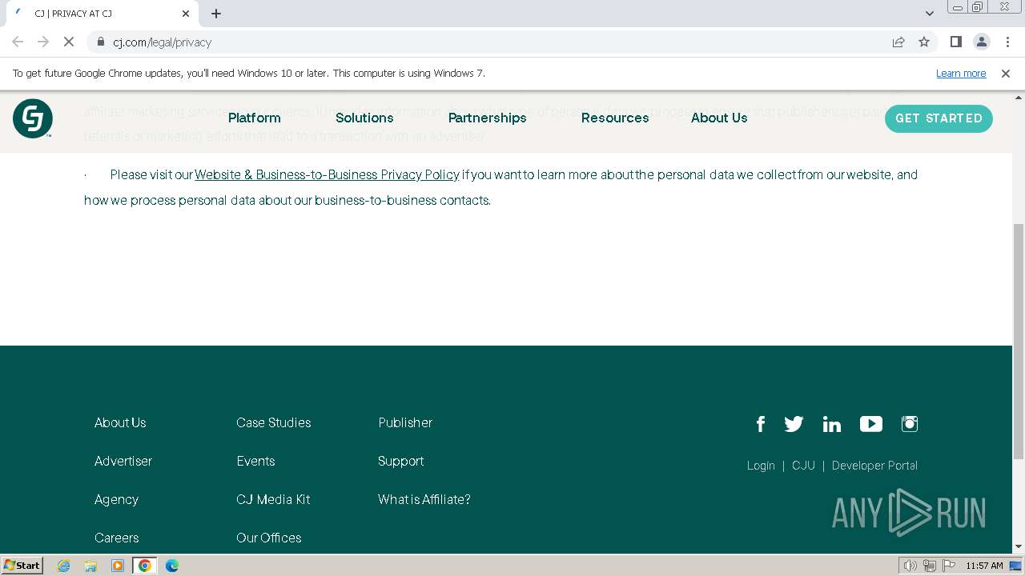Open the Developer Portal link
Image resolution: width=1025 pixels, height=576 pixels.
874,466
